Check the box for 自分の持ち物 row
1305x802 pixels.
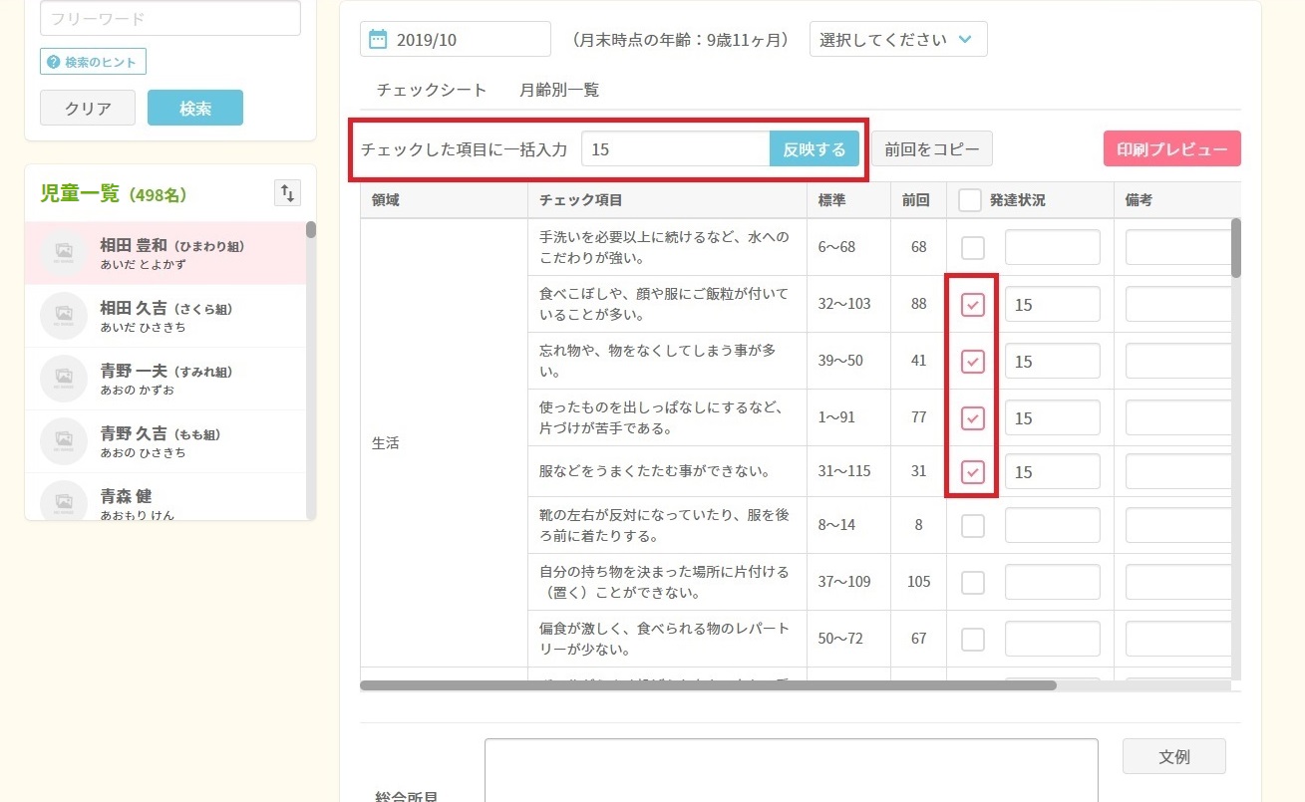click(x=973, y=582)
